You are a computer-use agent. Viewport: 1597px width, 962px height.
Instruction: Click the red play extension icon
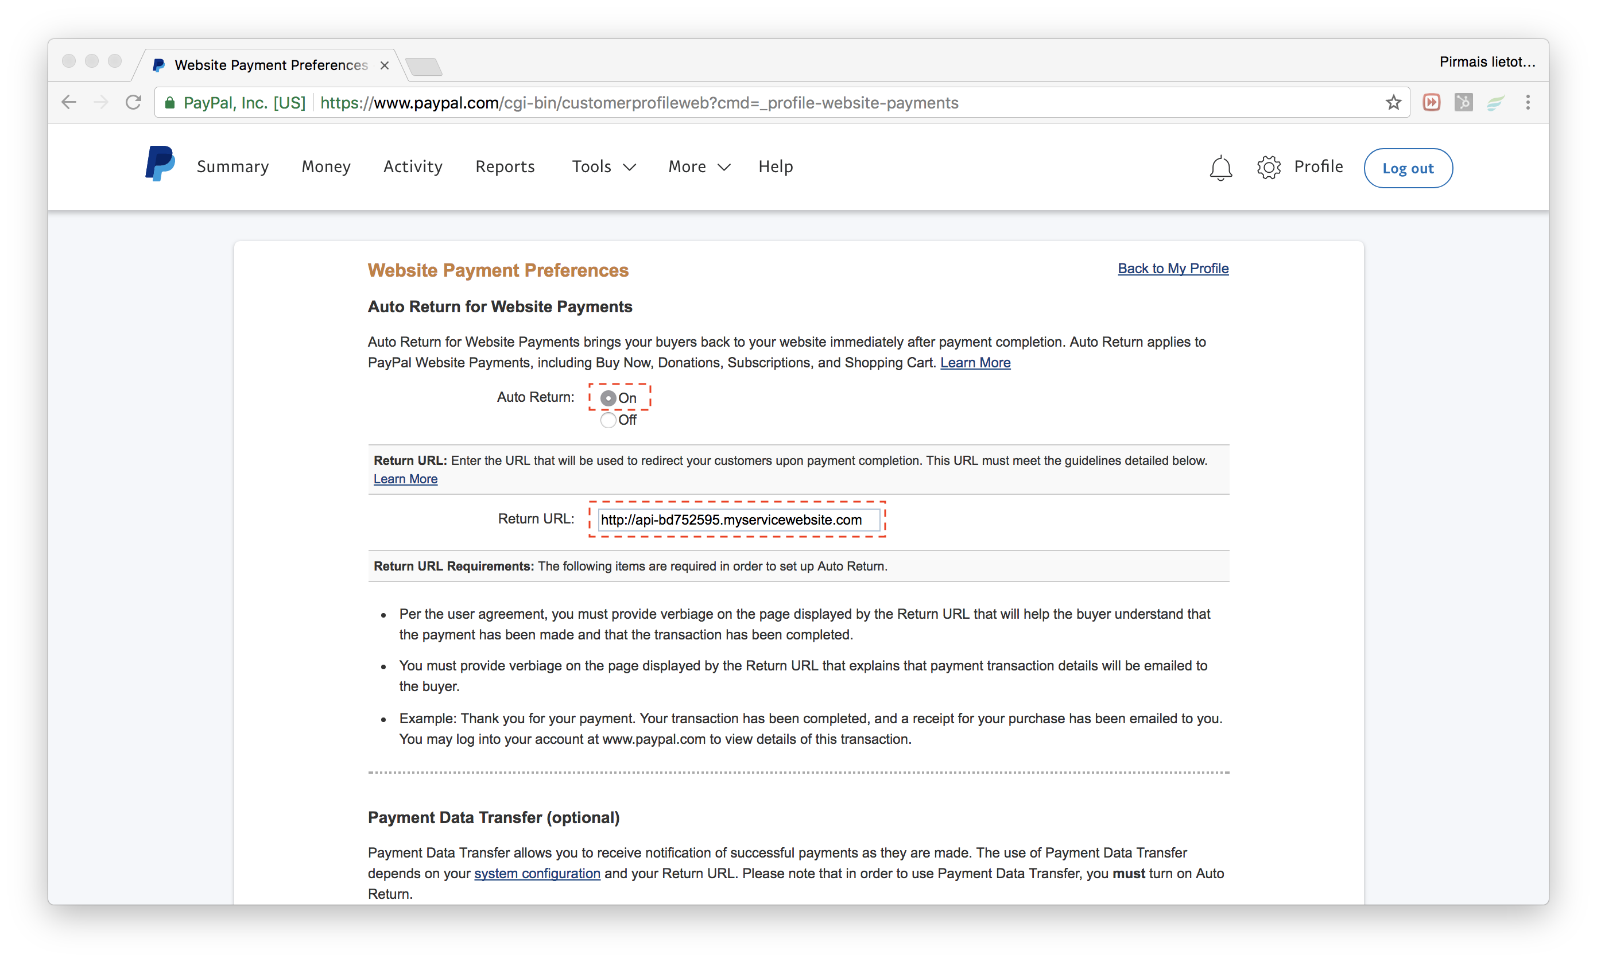[x=1432, y=102]
